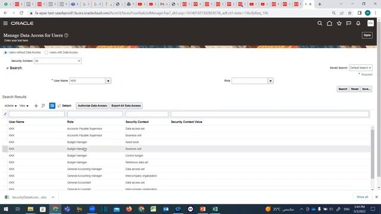This screenshot has width=381, height=214.
Task: Open Excel from the taskbar
Action: (215, 209)
